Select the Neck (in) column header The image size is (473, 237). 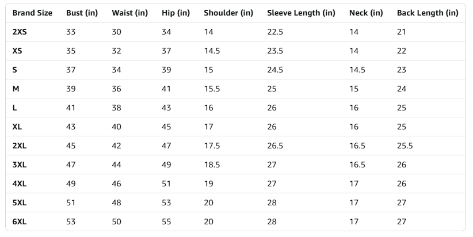366,13
